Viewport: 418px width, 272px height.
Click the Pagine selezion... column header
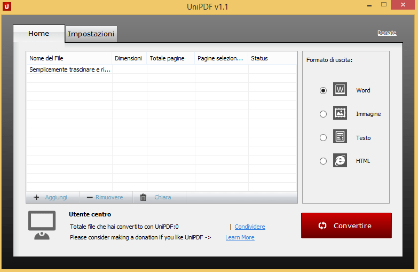tap(221, 58)
